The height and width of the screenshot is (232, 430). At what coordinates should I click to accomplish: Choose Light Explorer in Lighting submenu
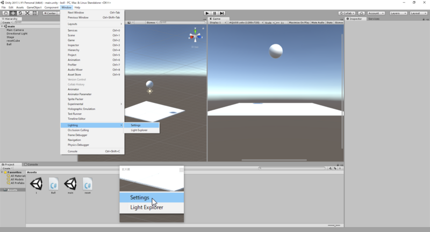[141, 130]
